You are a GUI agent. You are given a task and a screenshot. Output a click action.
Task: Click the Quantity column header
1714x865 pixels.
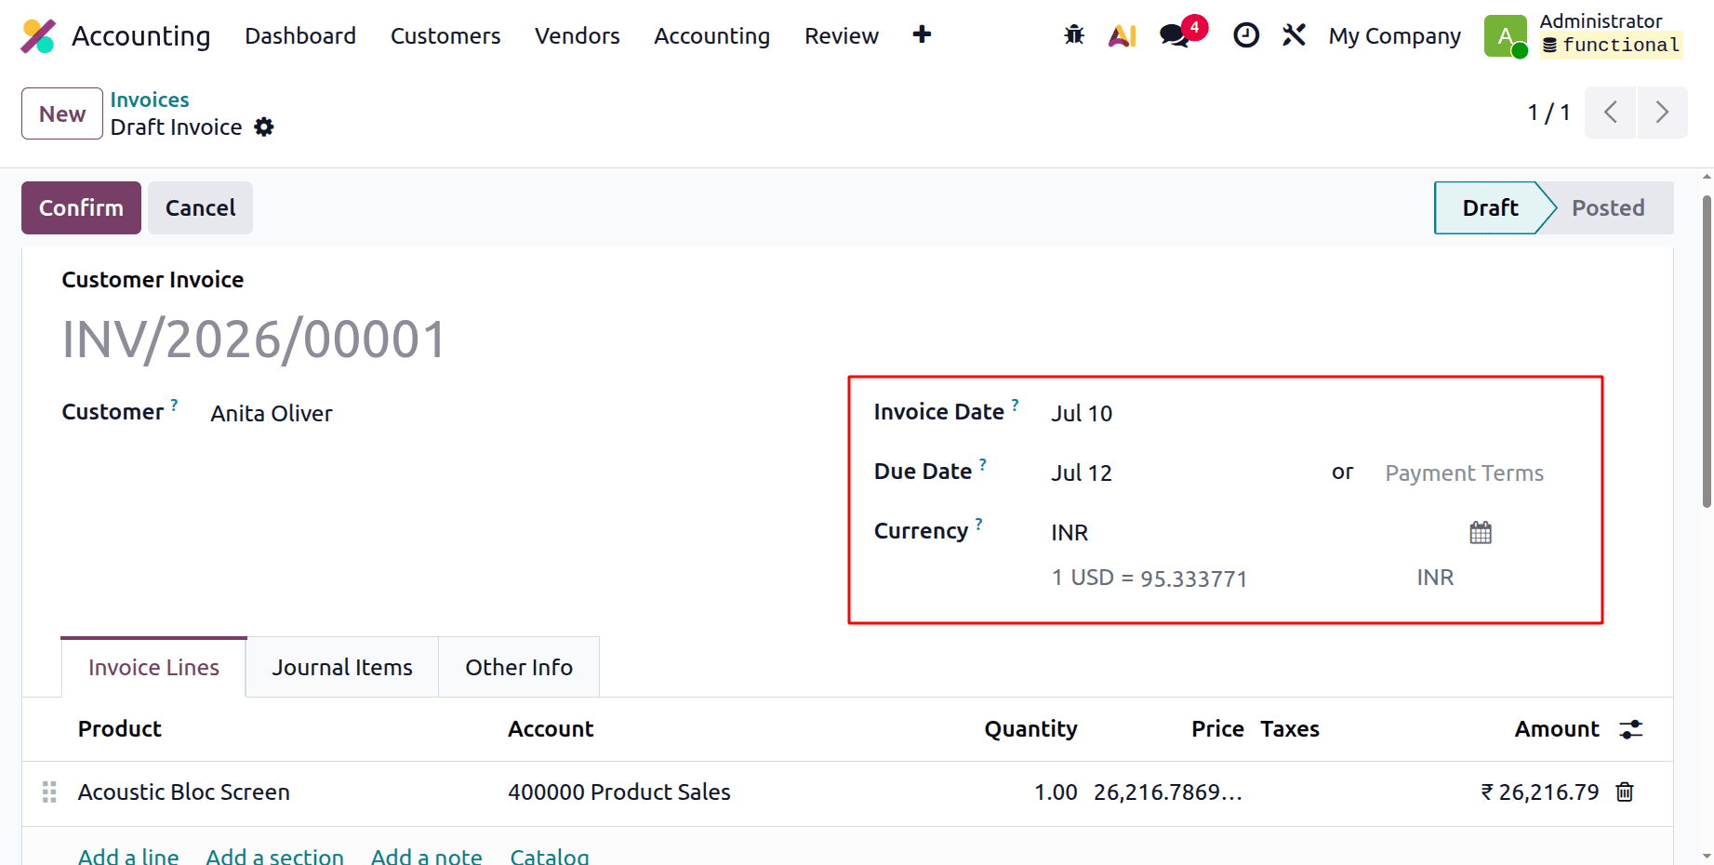[x=1030, y=728]
